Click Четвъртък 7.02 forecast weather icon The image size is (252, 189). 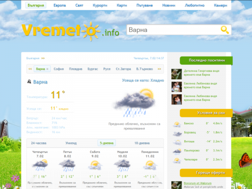pos(40,165)
